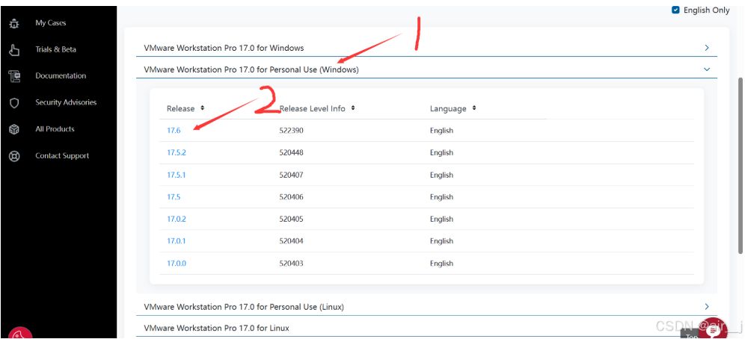
Task: Open Trials & Beta menu item
Action: 55,49
